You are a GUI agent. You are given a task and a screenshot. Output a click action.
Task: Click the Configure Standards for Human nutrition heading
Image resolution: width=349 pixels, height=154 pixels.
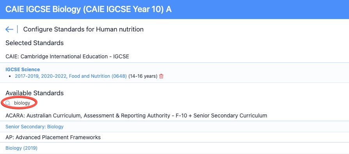(83, 29)
